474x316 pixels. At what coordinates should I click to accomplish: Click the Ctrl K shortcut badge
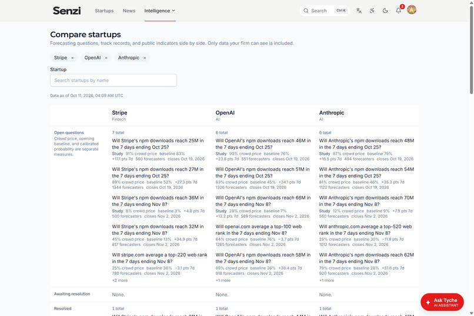click(x=341, y=11)
